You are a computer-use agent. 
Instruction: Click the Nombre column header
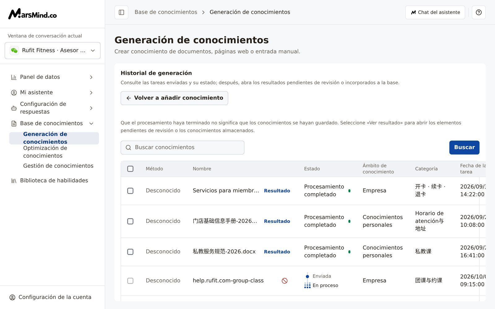click(x=202, y=169)
